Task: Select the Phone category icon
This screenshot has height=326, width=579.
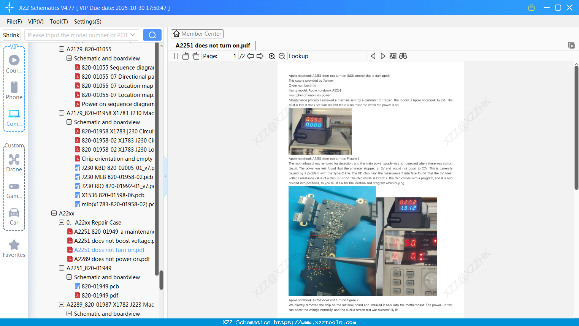Action: point(14,90)
